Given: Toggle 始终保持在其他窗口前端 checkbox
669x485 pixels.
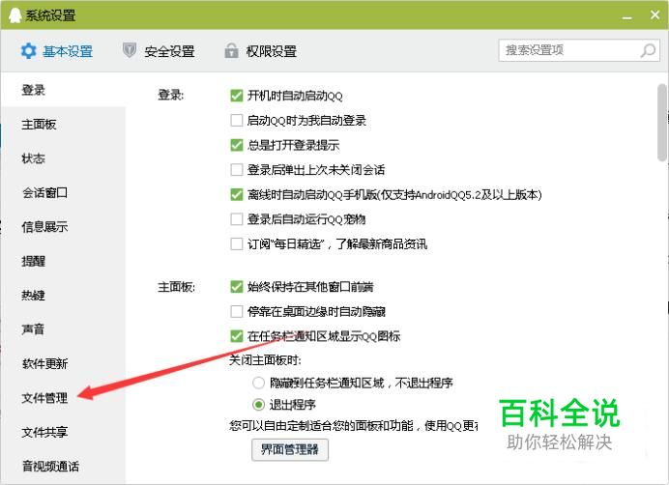Looking at the screenshot, I should 236,287.
